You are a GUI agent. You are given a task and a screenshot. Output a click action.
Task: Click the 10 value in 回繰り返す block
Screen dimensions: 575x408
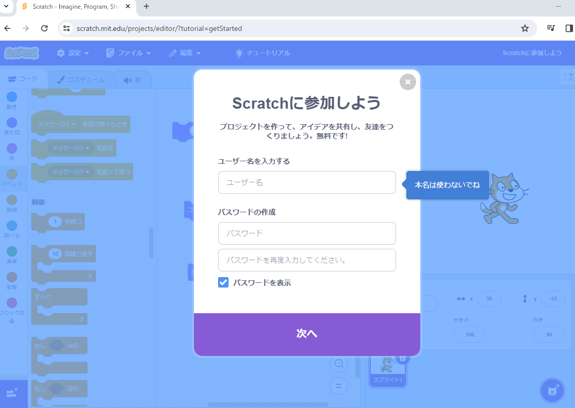pyautogui.click(x=55, y=254)
